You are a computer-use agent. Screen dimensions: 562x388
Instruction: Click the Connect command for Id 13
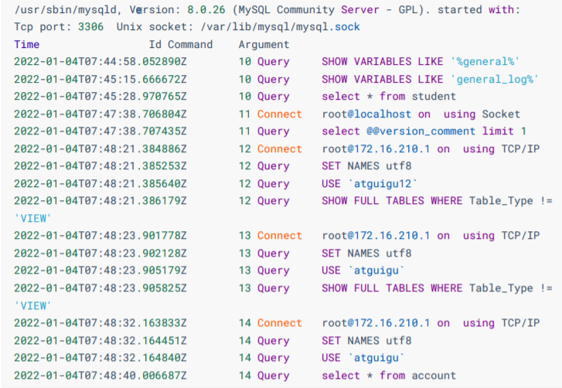click(x=280, y=236)
